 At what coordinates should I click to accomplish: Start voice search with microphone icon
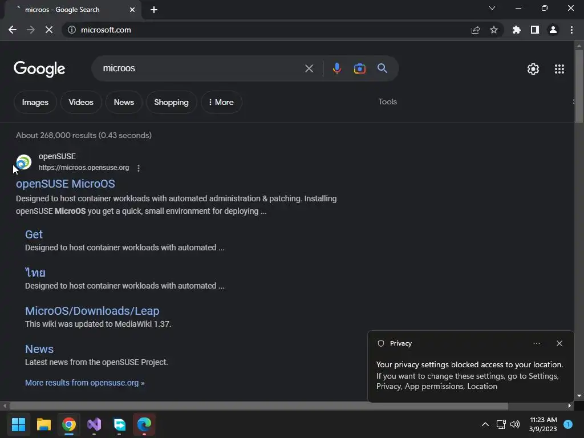336,68
